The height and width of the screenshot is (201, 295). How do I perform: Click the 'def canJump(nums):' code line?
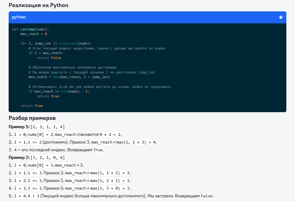click(31, 29)
